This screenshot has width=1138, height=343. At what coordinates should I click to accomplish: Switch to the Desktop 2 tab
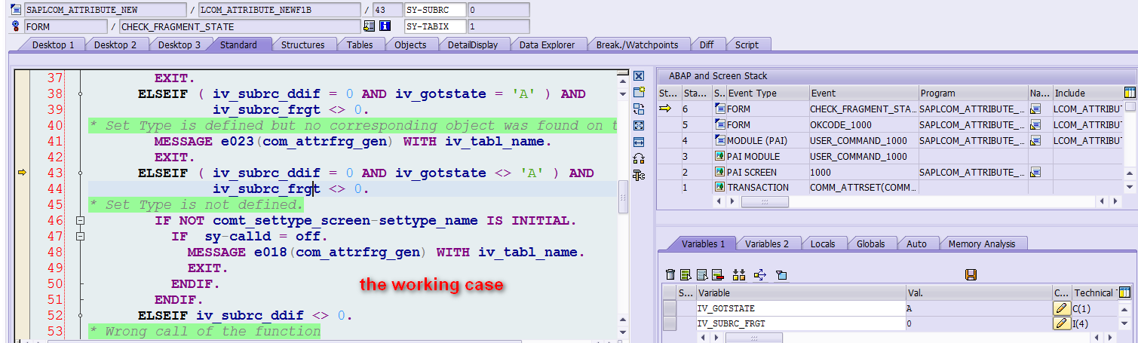(115, 44)
